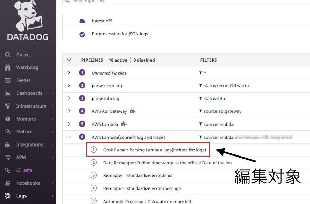Viewport: 310px width, 204px height.
Task: Click the Notebooks sidebar icon
Action: [8, 183]
